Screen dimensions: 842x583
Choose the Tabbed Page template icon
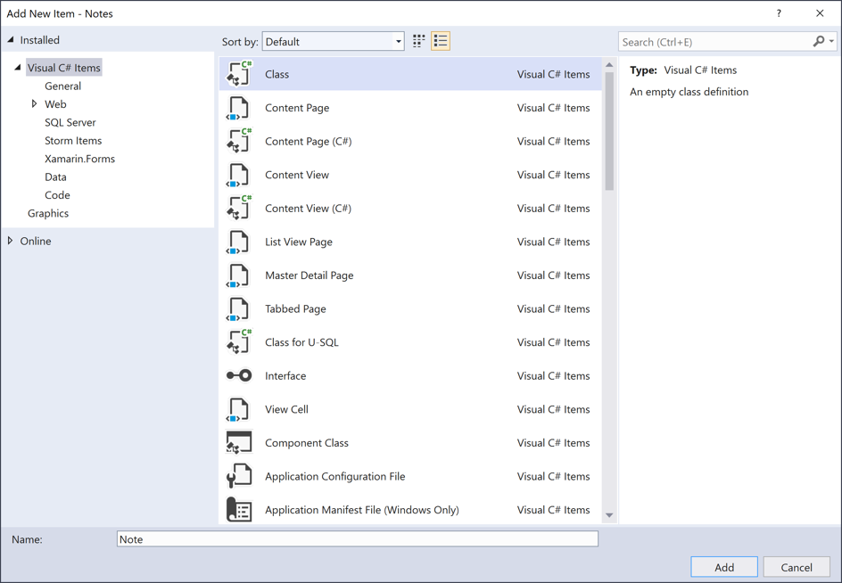tap(238, 308)
